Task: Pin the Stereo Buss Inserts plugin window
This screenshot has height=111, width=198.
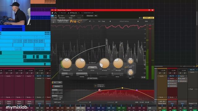Action: (149, 10)
